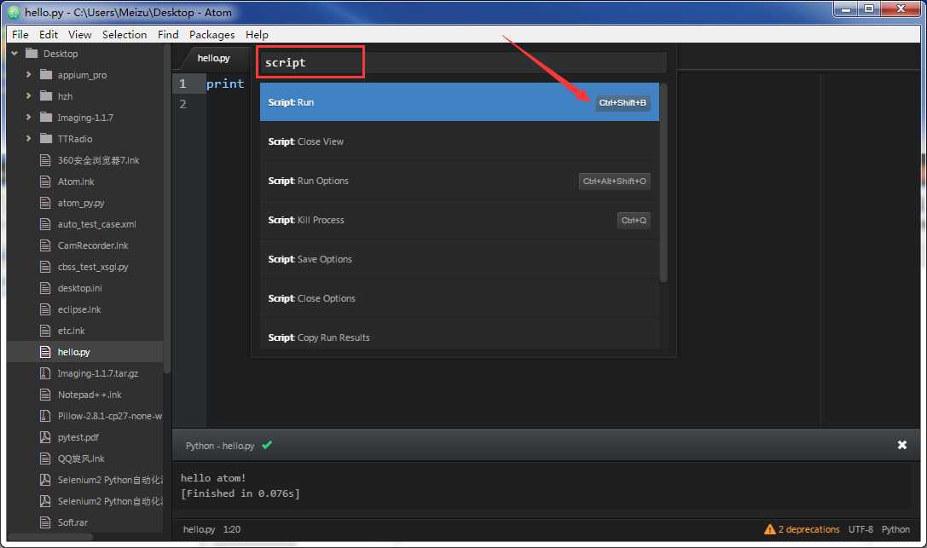
Task: Click file icon next to Atom.lnk
Action: click(x=45, y=182)
